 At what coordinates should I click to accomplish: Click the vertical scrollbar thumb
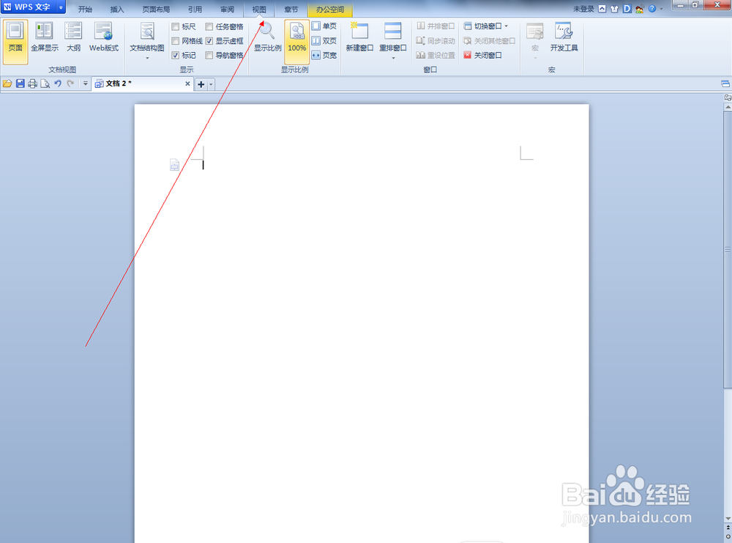click(728, 249)
